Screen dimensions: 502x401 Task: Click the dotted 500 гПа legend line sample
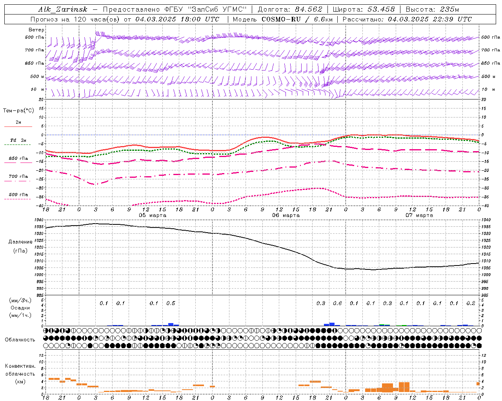click(17, 199)
